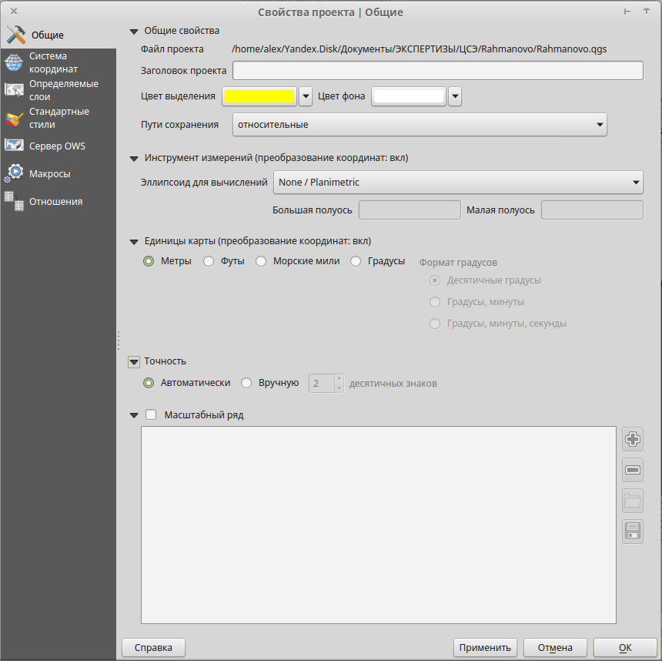This screenshot has height=661, width=662.
Task: Open the Определяемые слои tab label
Action: [64, 90]
